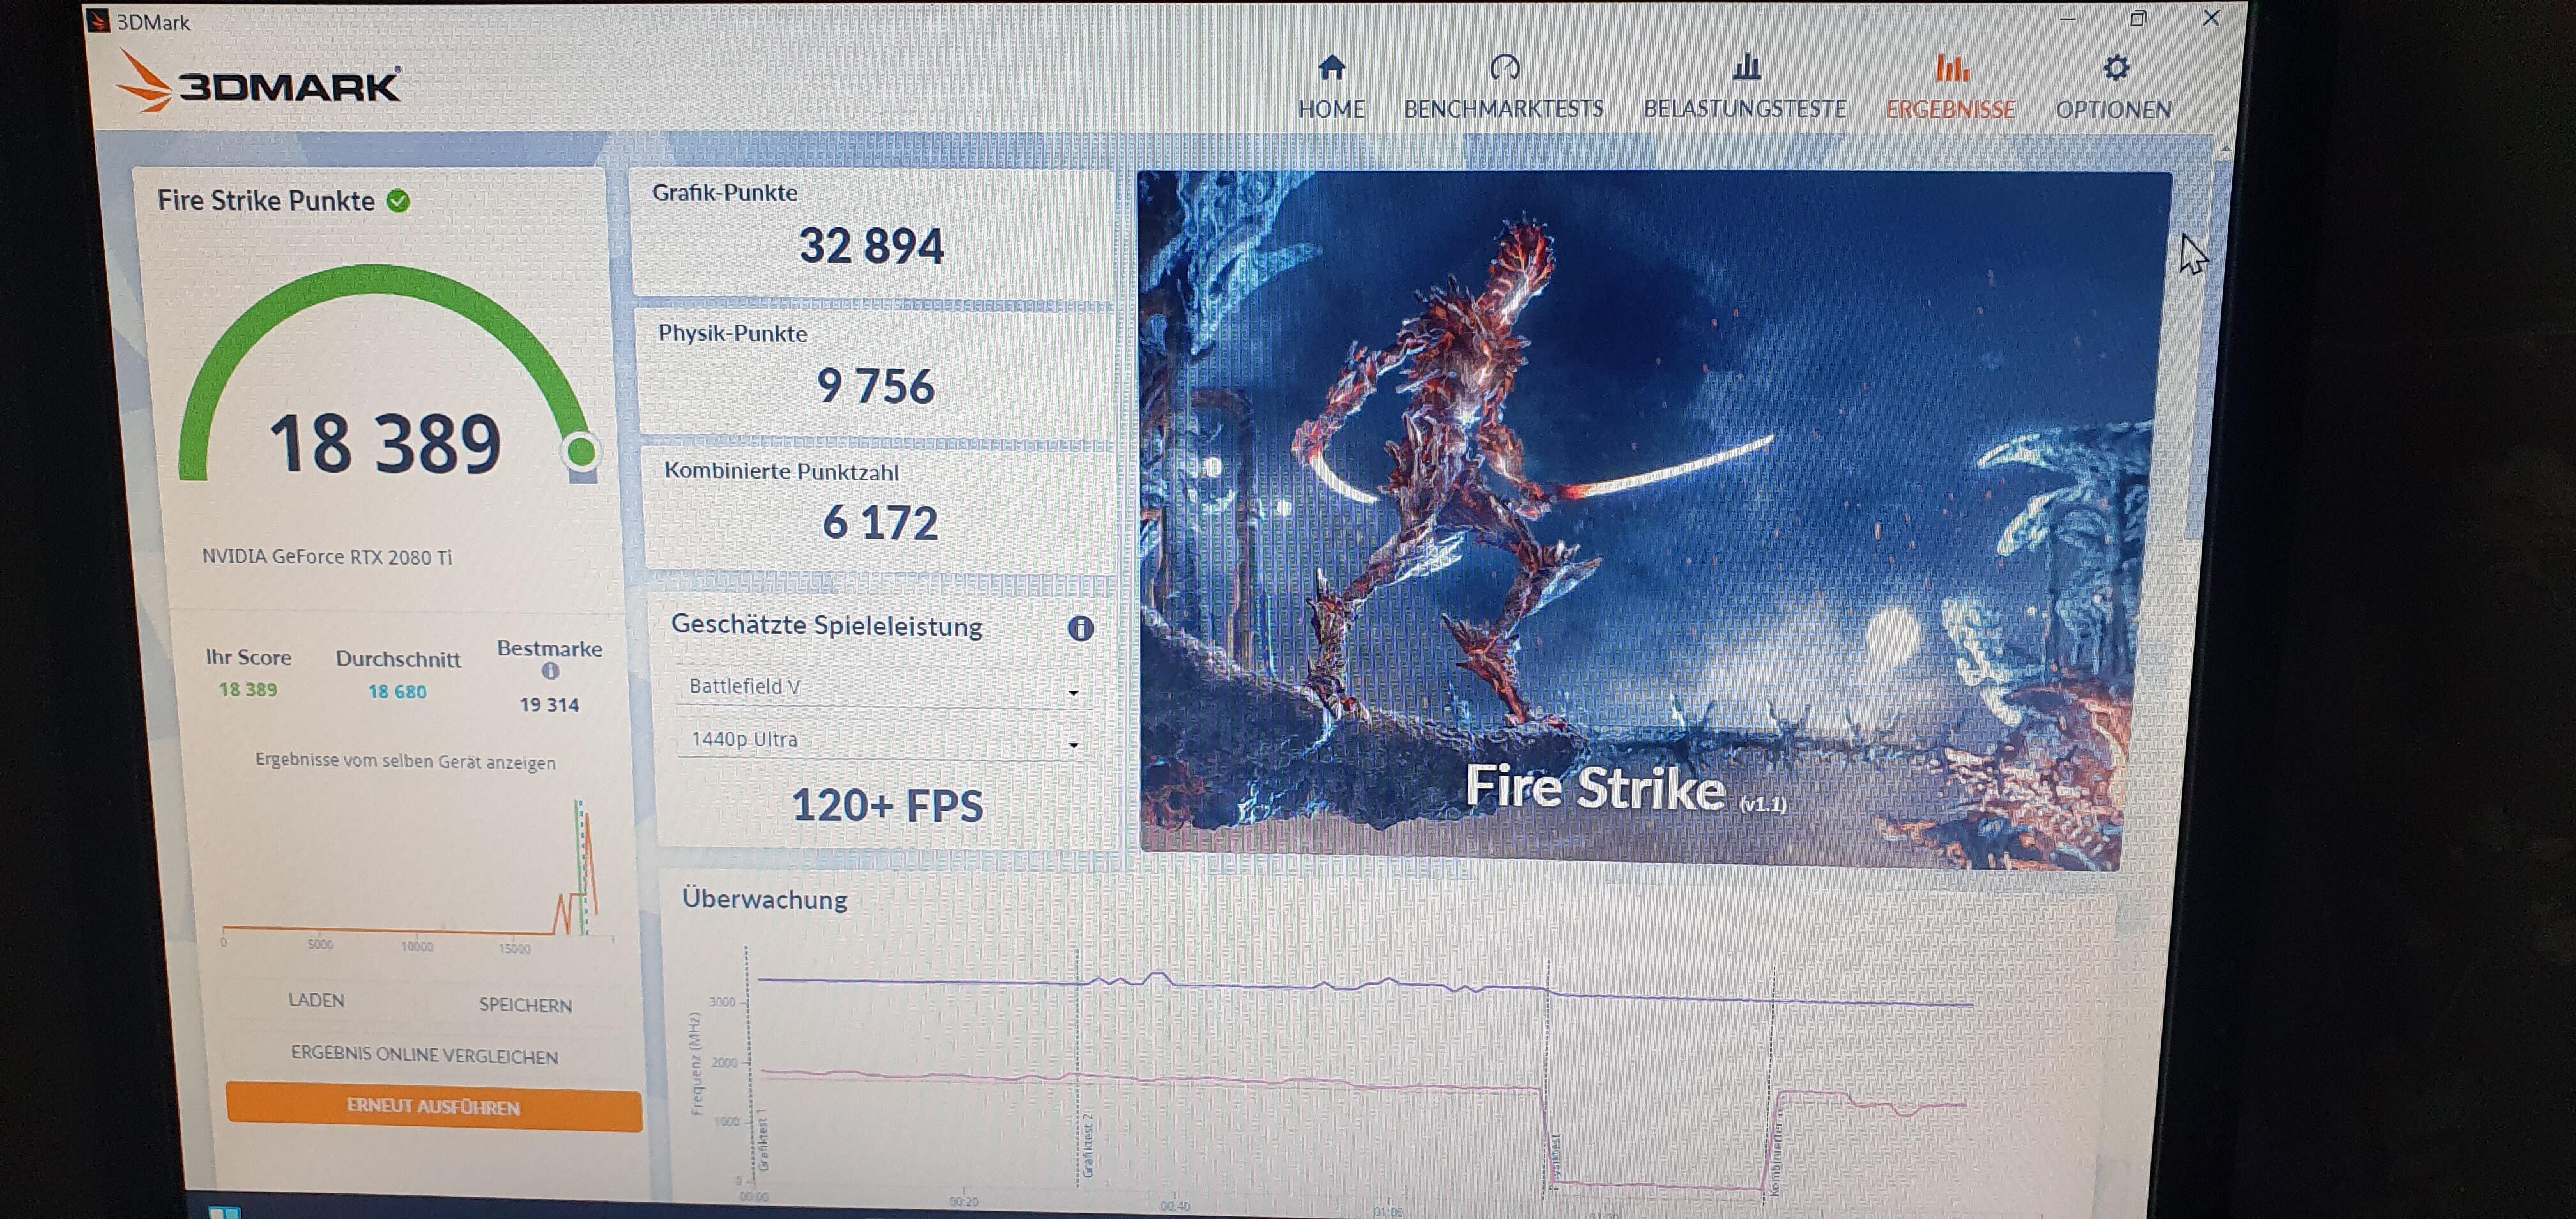Screen dimensions: 2576x1219
Task: Open the BELASTUNGSTESTE tab
Action: (1745, 87)
